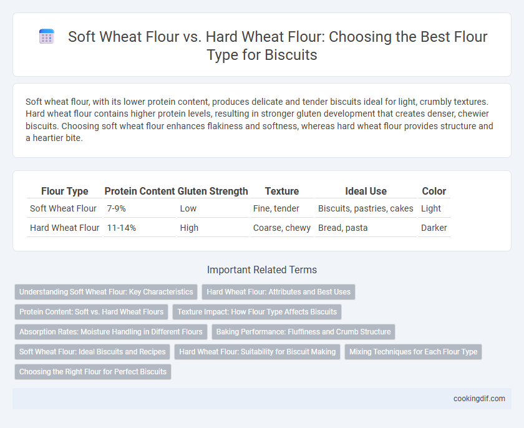The height and width of the screenshot is (428, 524).
Task: Click the page title heading text
Action: [x=278, y=46]
